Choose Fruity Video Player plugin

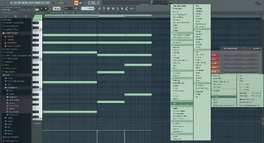point(202,88)
